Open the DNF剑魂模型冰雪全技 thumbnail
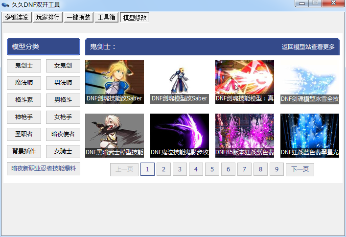The image size is (346, 237). tap(310, 82)
